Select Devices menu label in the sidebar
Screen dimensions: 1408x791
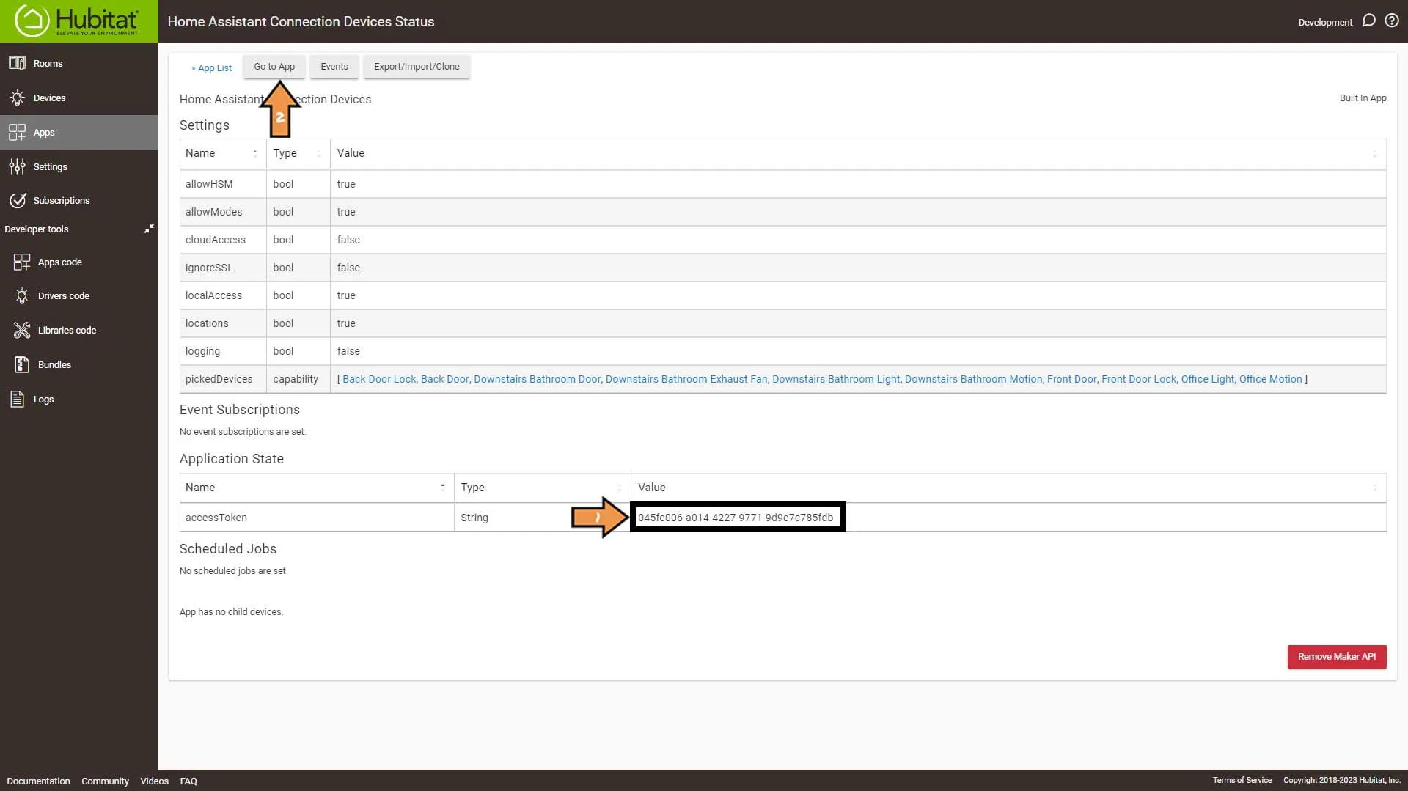click(x=49, y=98)
